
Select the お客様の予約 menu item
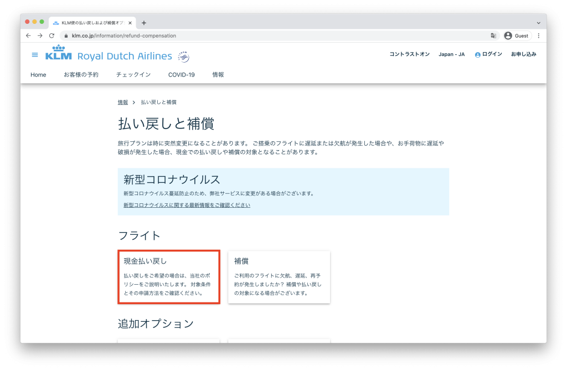point(81,75)
